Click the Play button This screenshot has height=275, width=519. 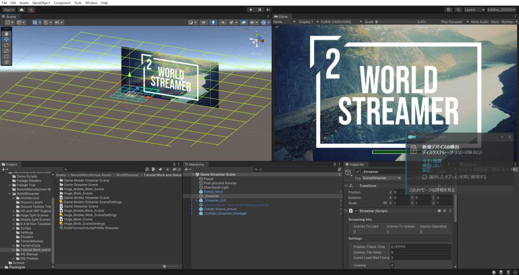pyautogui.click(x=251, y=10)
